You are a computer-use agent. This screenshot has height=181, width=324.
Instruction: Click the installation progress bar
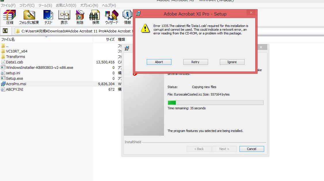(216, 103)
